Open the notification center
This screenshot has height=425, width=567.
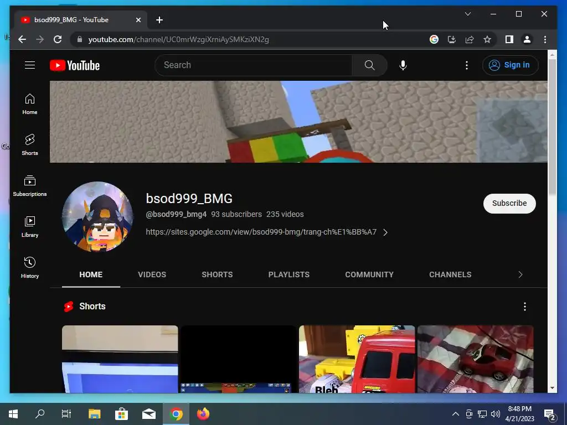(550, 414)
